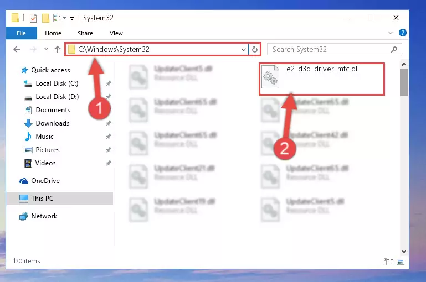Switch to the Home ribbon tab

(x=53, y=33)
